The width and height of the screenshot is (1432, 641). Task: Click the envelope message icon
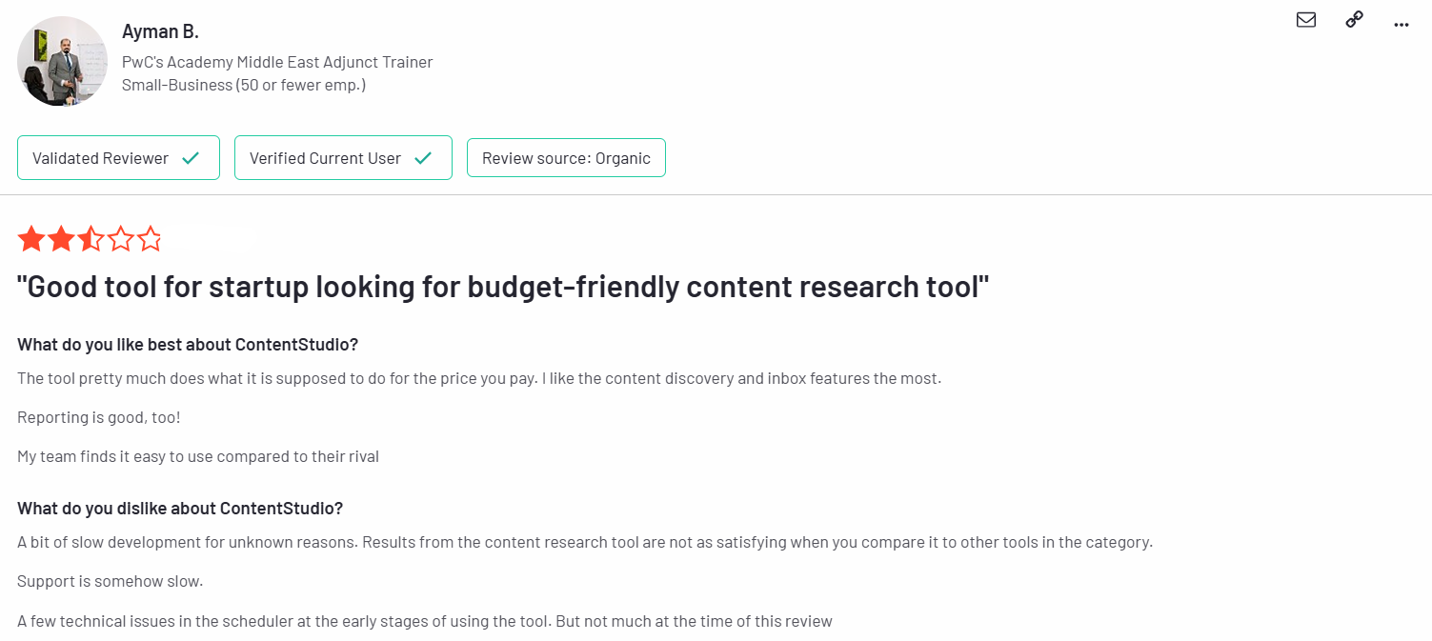(x=1306, y=19)
